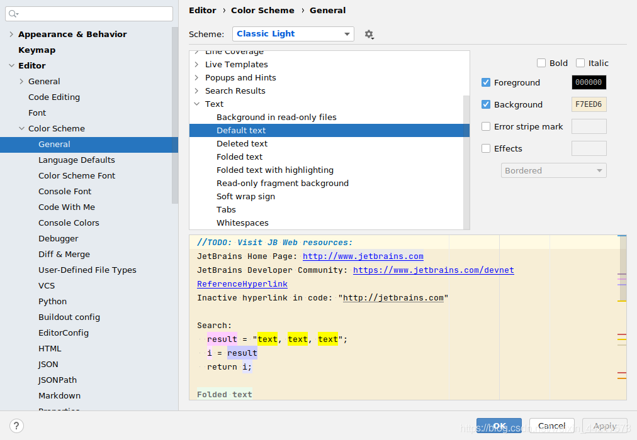The height and width of the screenshot is (440, 637).
Task: Open Console Colors page
Action: point(69,223)
